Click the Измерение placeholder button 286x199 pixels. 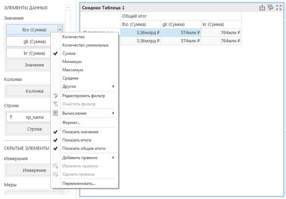(34, 170)
